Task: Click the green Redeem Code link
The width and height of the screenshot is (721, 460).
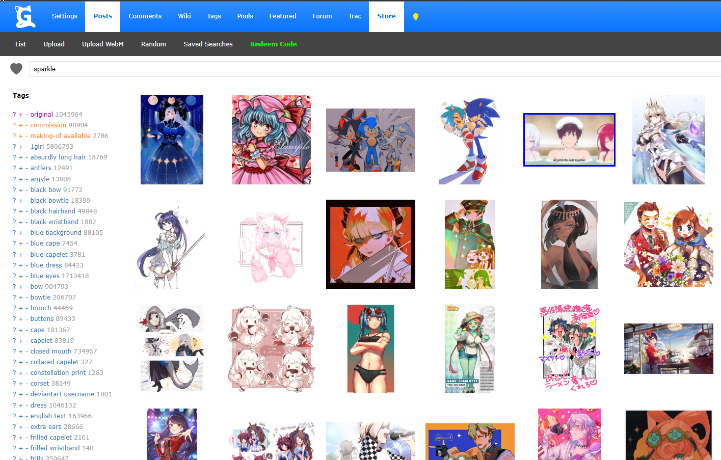Action: pyautogui.click(x=274, y=44)
